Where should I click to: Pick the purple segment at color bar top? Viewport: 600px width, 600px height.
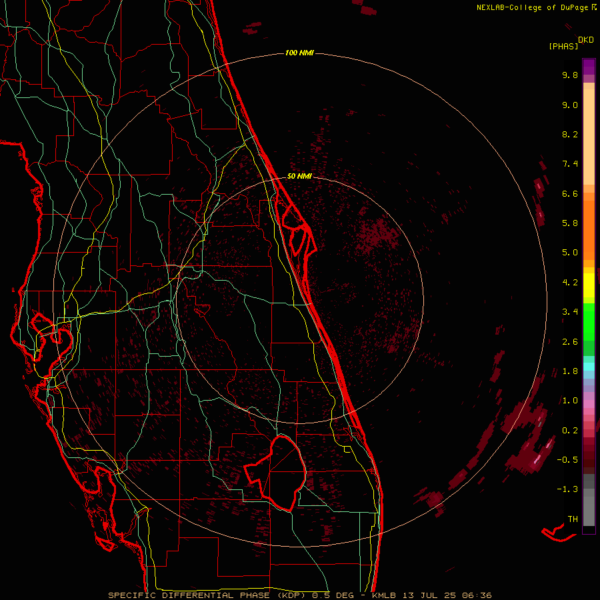[589, 67]
